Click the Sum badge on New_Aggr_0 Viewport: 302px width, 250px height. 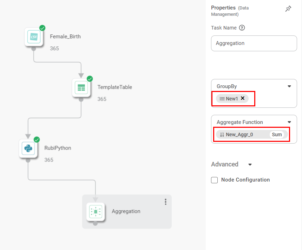[x=277, y=134]
